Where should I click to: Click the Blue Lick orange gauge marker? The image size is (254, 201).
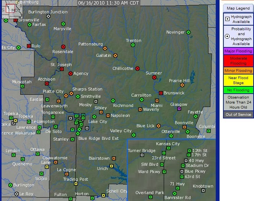(x=158, y=126)
